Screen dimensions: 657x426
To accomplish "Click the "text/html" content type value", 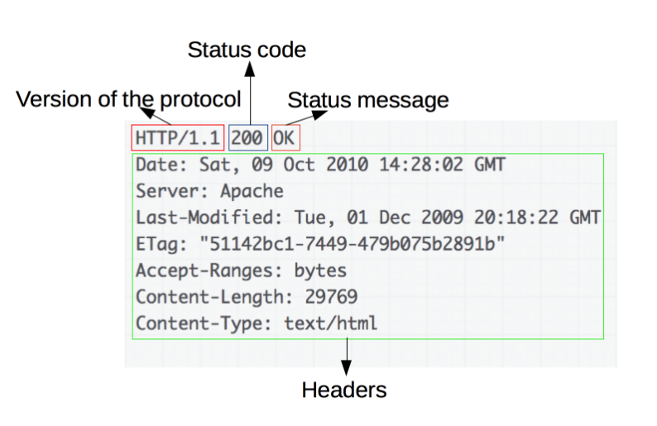I will click(x=331, y=323).
